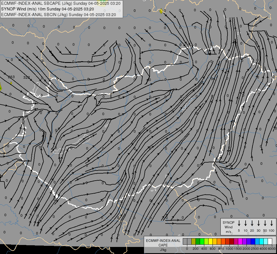
Task: Click the '200' tick on CAPE scale
Action: click(196, 249)
